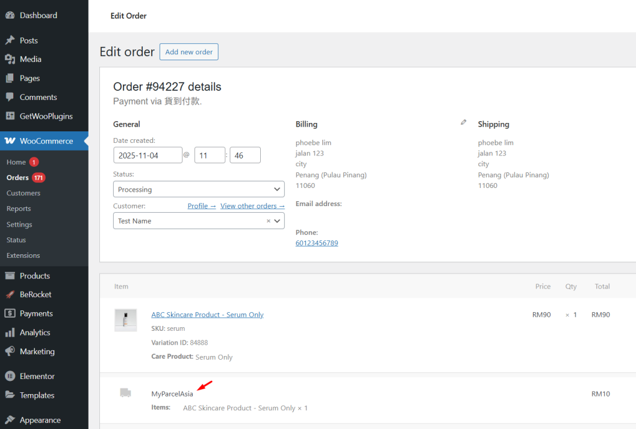Image resolution: width=636 pixels, height=429 pixels.
Task: Click the BeRocket rocket icon
Action: coord(10,295)
